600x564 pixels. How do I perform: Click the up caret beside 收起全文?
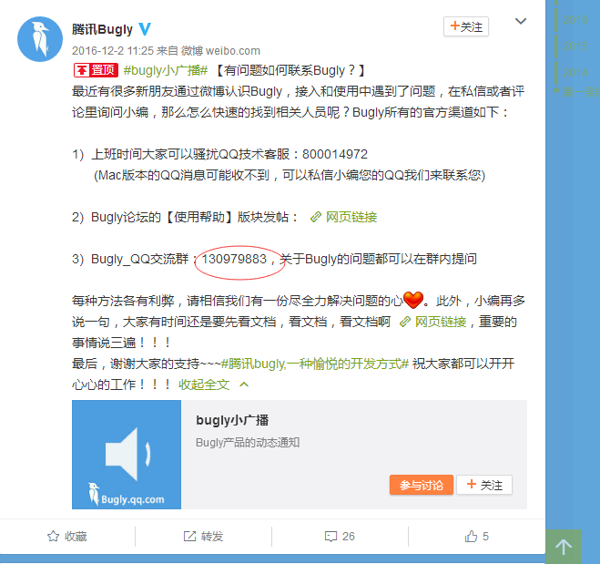point(244,385)
